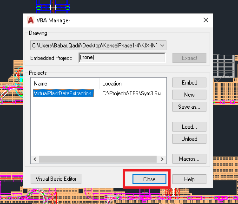The width and height of the screenshot is (238, 204).
Task: Click the Extract button
Action: (x=189, y=58)
